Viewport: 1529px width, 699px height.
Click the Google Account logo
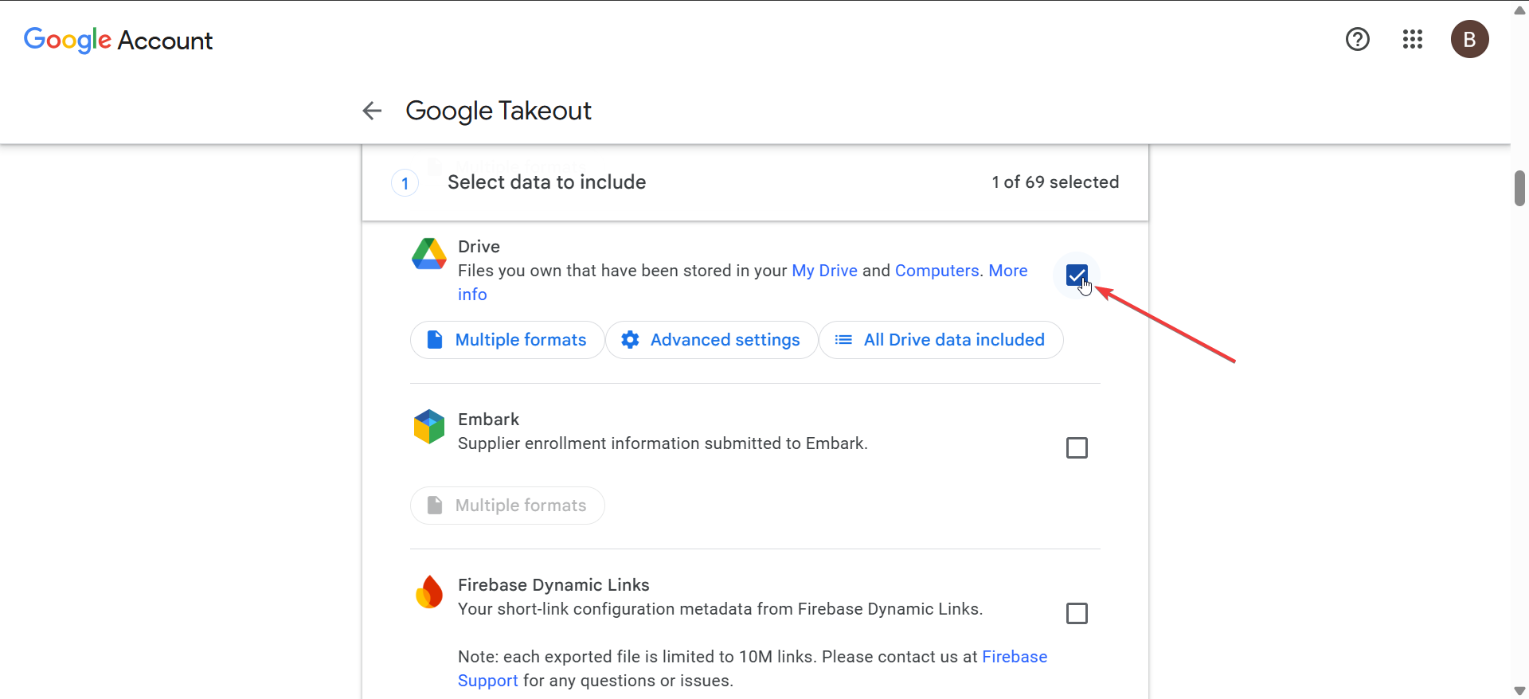tap(118, 40)
